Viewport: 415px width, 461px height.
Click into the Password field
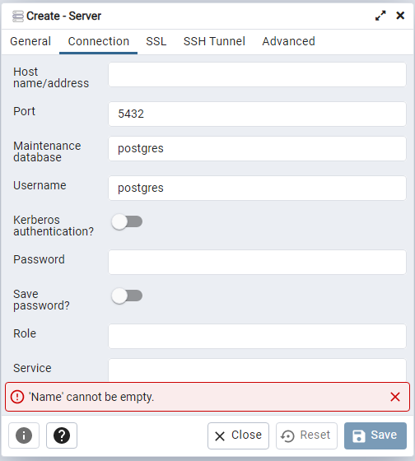tap(258, 263)
